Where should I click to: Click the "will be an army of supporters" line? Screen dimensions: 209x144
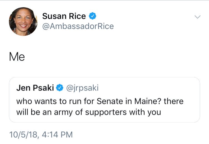pos(89,112)
